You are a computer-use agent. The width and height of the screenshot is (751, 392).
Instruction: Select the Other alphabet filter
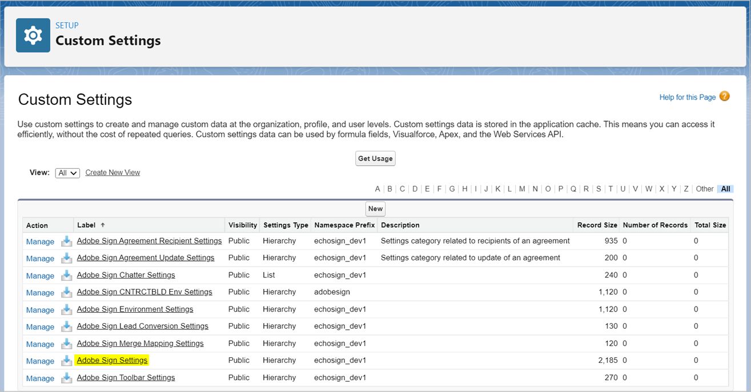[705, 189]
